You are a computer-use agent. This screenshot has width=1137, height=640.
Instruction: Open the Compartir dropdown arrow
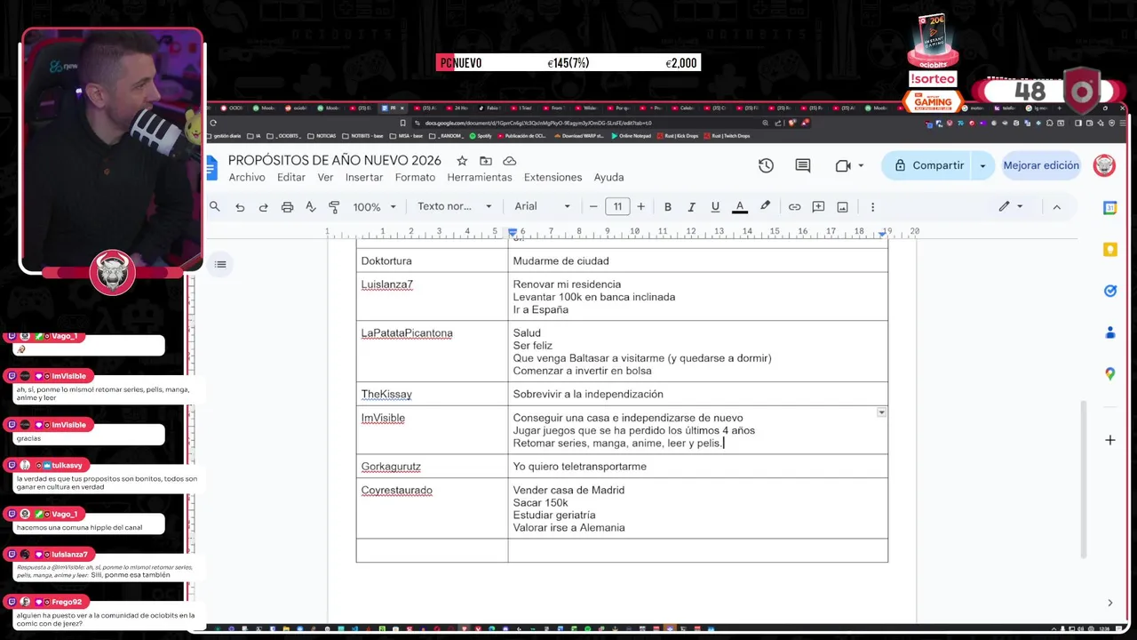(982, 165)
